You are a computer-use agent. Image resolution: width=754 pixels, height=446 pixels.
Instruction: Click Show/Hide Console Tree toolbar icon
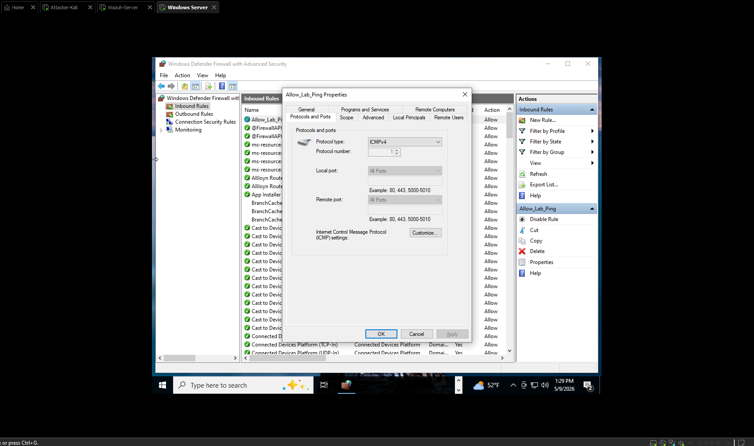click(195, 86)
